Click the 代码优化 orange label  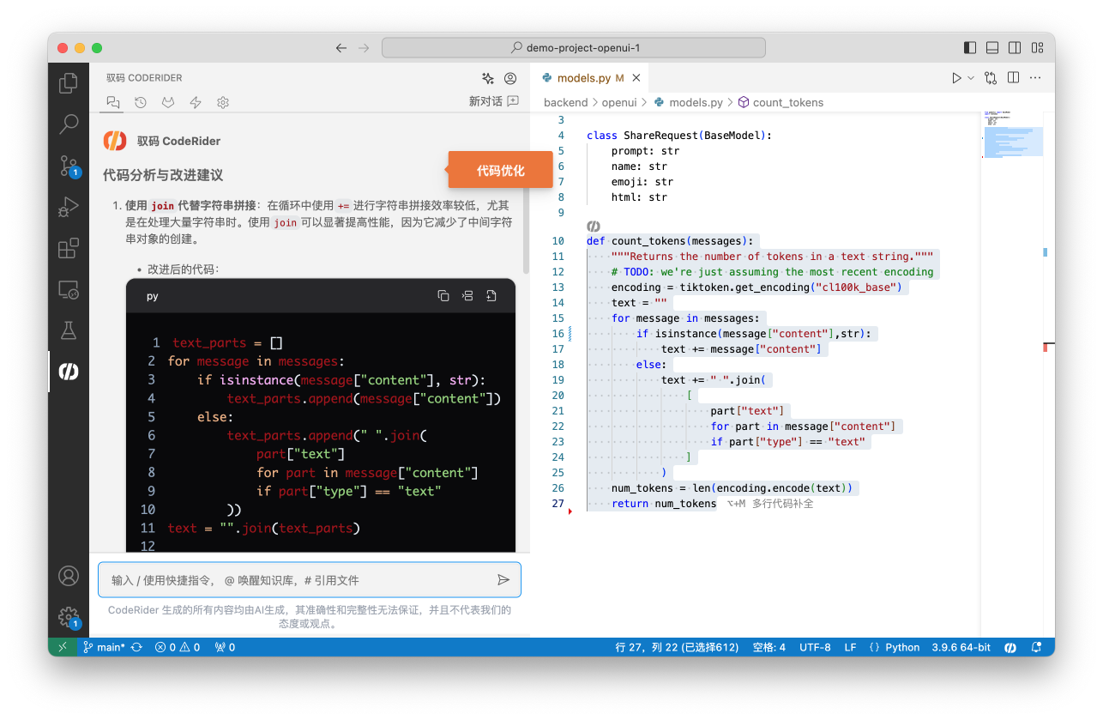pos(500,171)
